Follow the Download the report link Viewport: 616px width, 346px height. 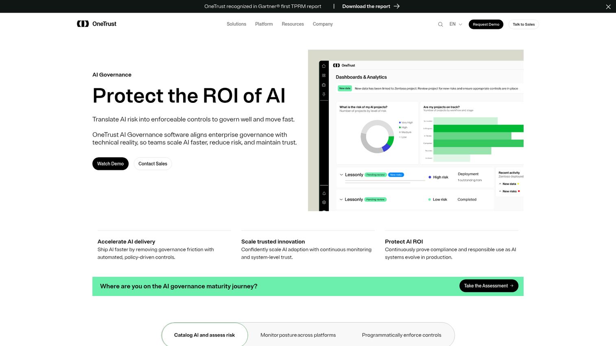coord(371,6)
